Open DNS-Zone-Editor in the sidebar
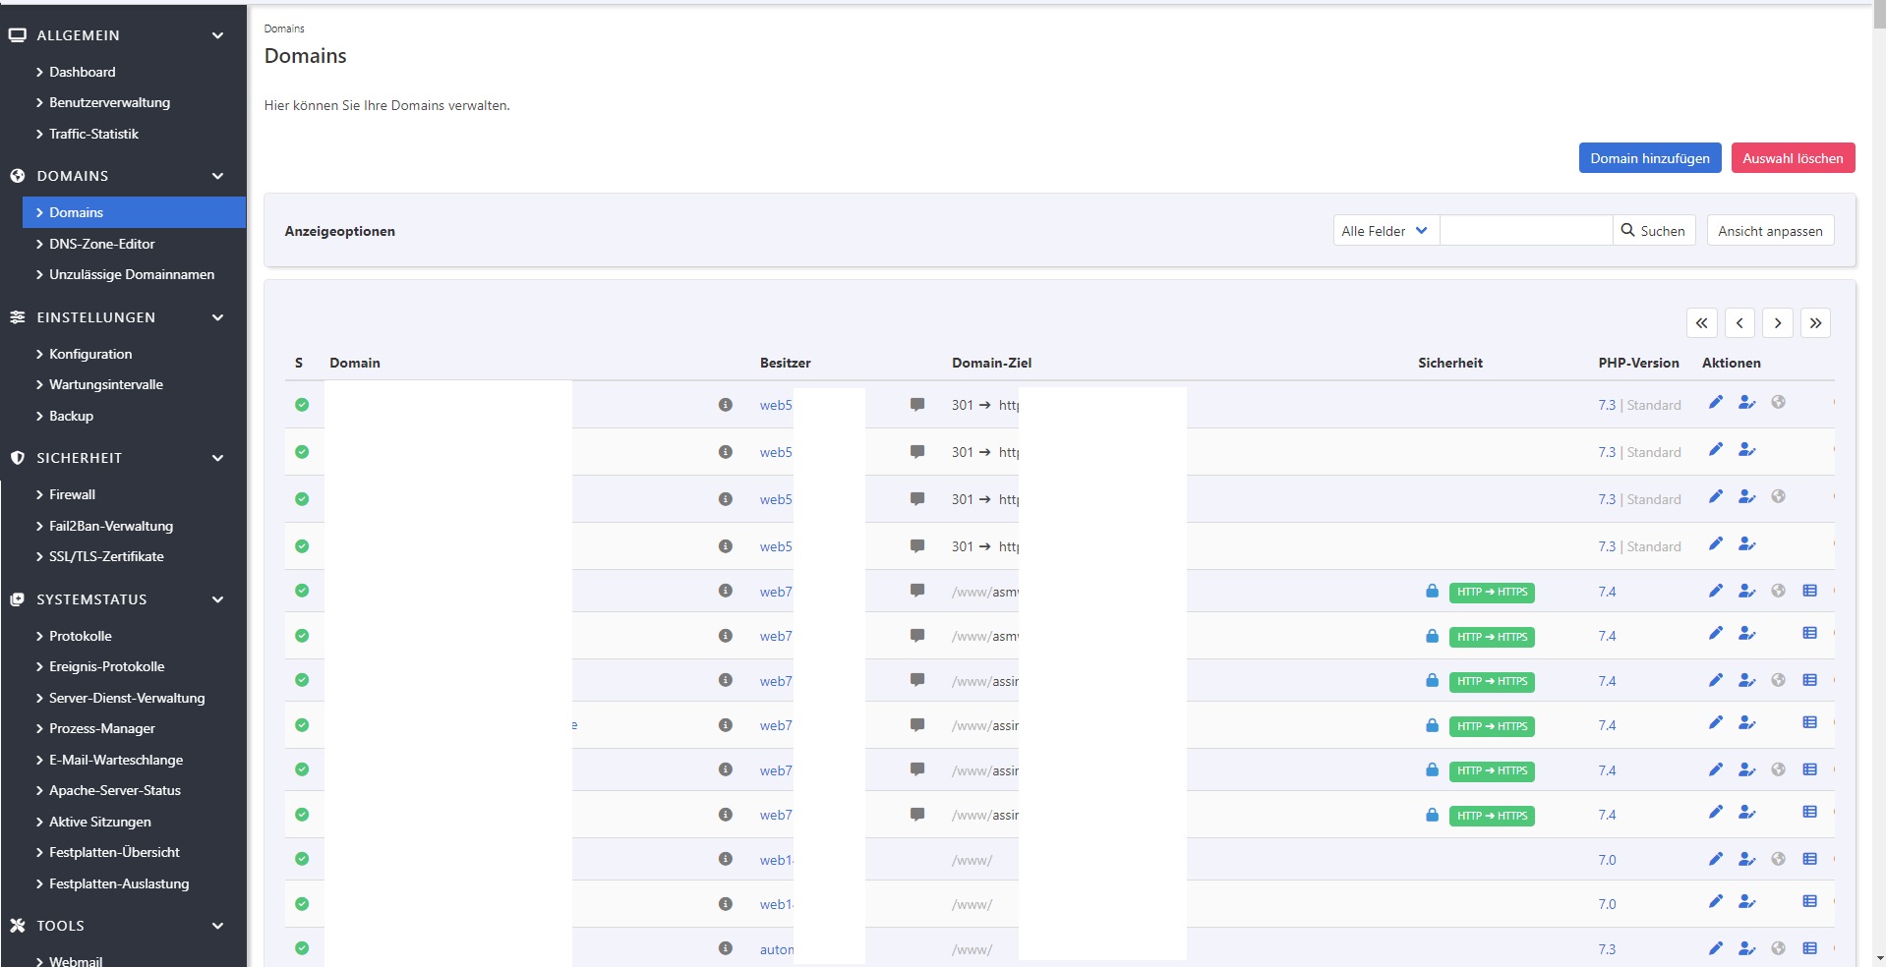Image resolution: width=1886 pixels, height=967 pixels. pos(102,244)
